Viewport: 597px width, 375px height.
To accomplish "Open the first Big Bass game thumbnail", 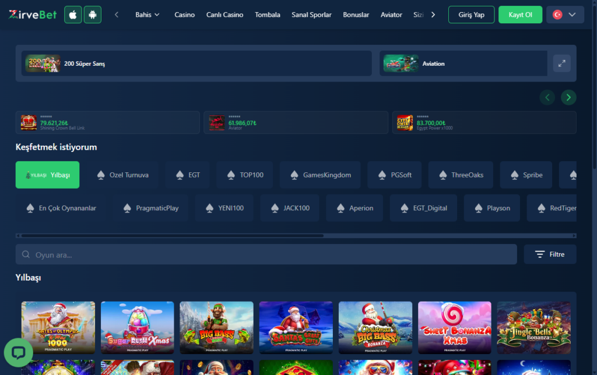I will pos(217,327).
